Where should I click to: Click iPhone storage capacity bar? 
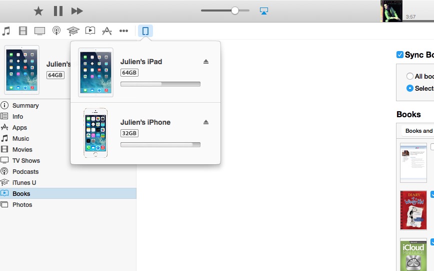[160, 144]
